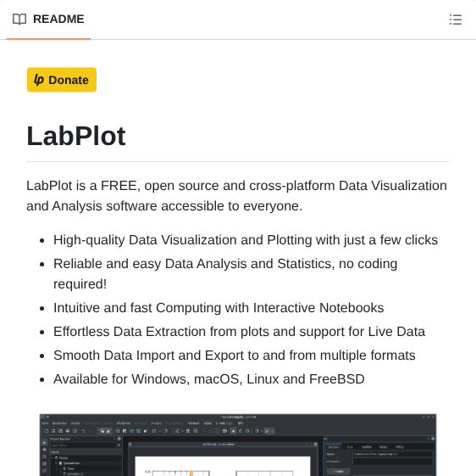Click bullet 'Available for Windows, macOS, Linux and FreeBSD'
The height and width of the screenshot is (476, 476).
point(209,379)
